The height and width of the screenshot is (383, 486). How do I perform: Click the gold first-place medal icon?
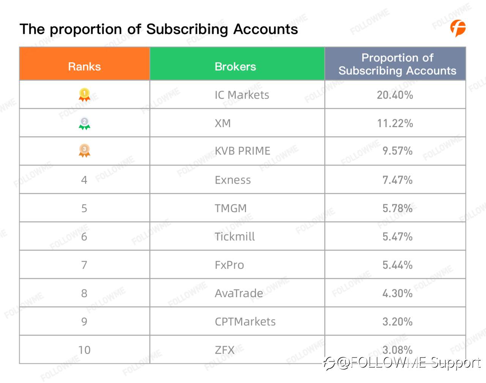pos(84,95)
